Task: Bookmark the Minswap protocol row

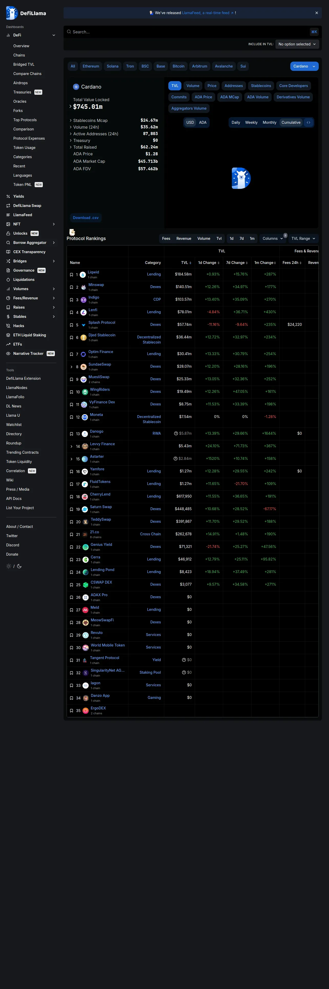Action: point(71,287)
